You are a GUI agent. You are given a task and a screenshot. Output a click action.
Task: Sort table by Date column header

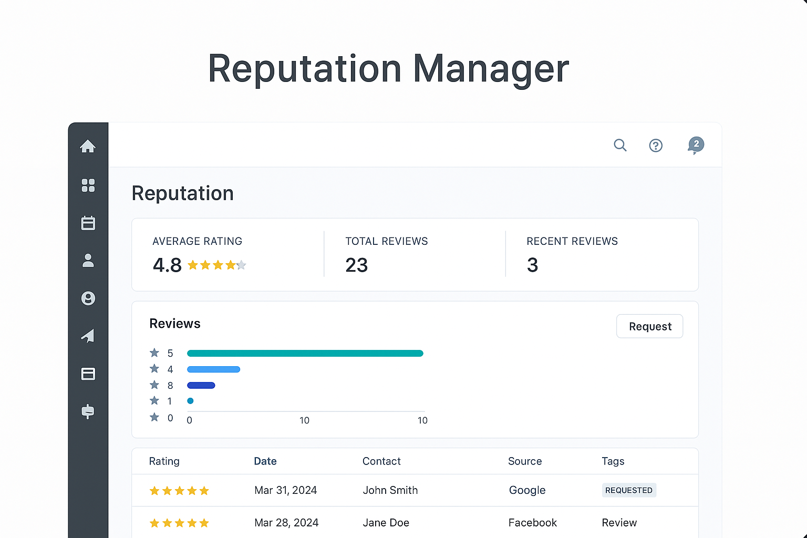point(265,461)
